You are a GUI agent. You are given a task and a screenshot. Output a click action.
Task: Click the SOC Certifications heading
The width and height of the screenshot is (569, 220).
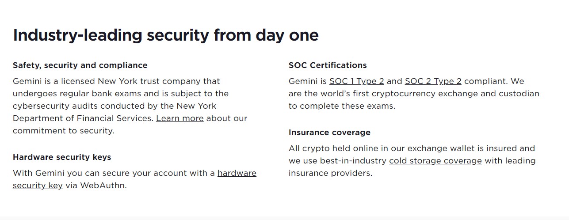click(x=328, y=65)
